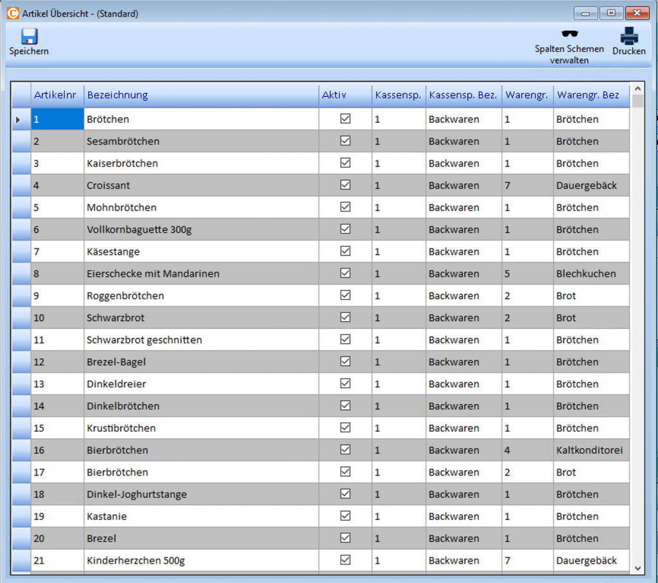
Task: Sort by Bezeichnung column header
Action: tap(118, 95)
